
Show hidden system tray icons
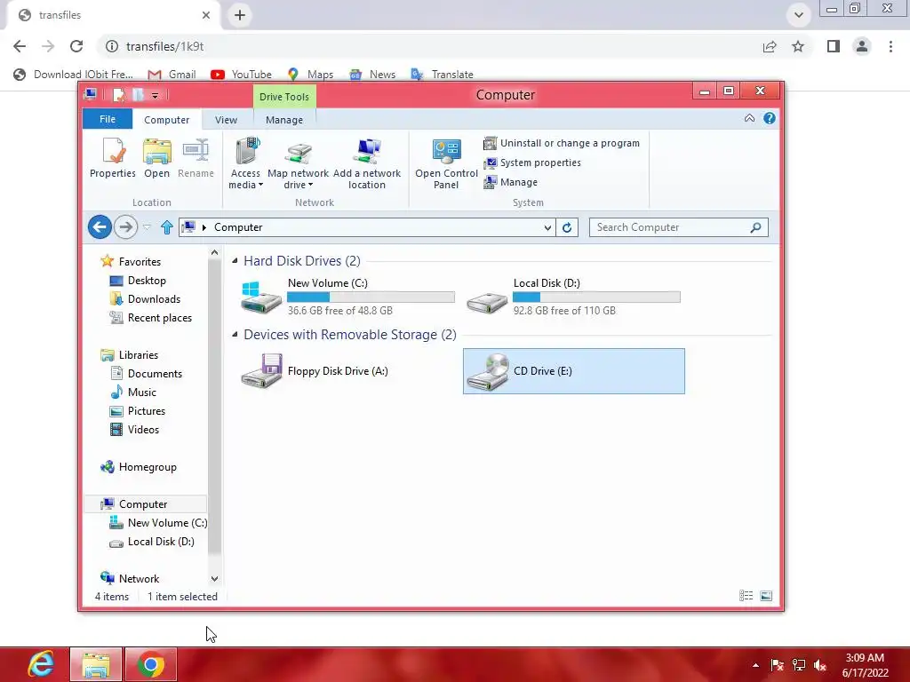[x=755, y=665]
